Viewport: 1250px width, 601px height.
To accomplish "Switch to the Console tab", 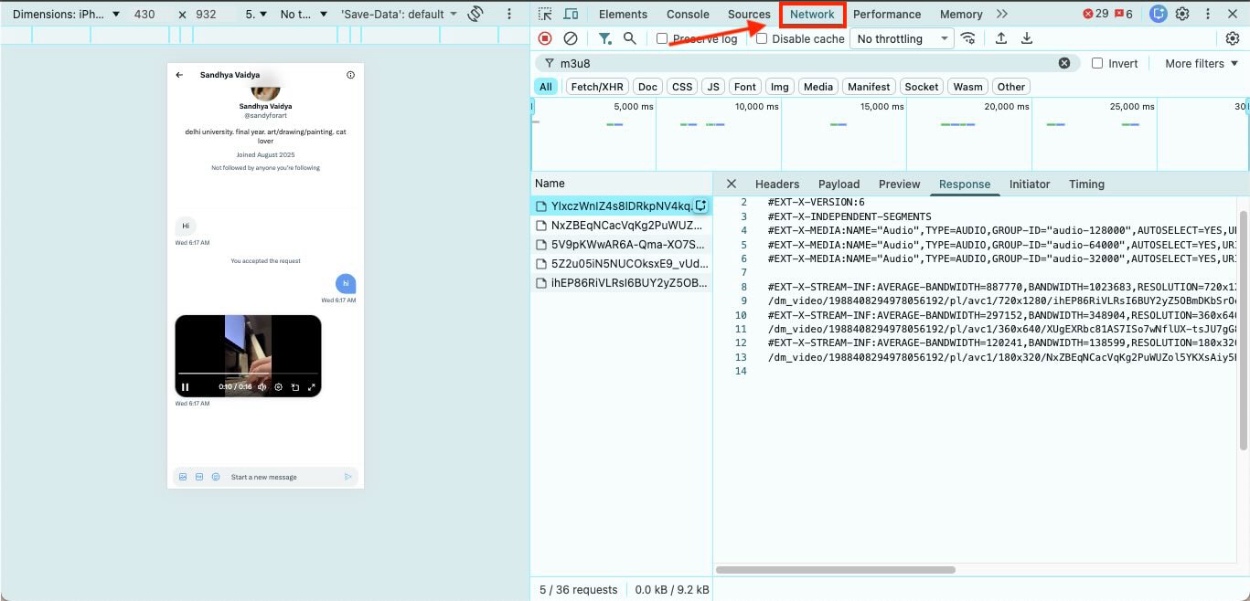I will (x=688, y=14).
